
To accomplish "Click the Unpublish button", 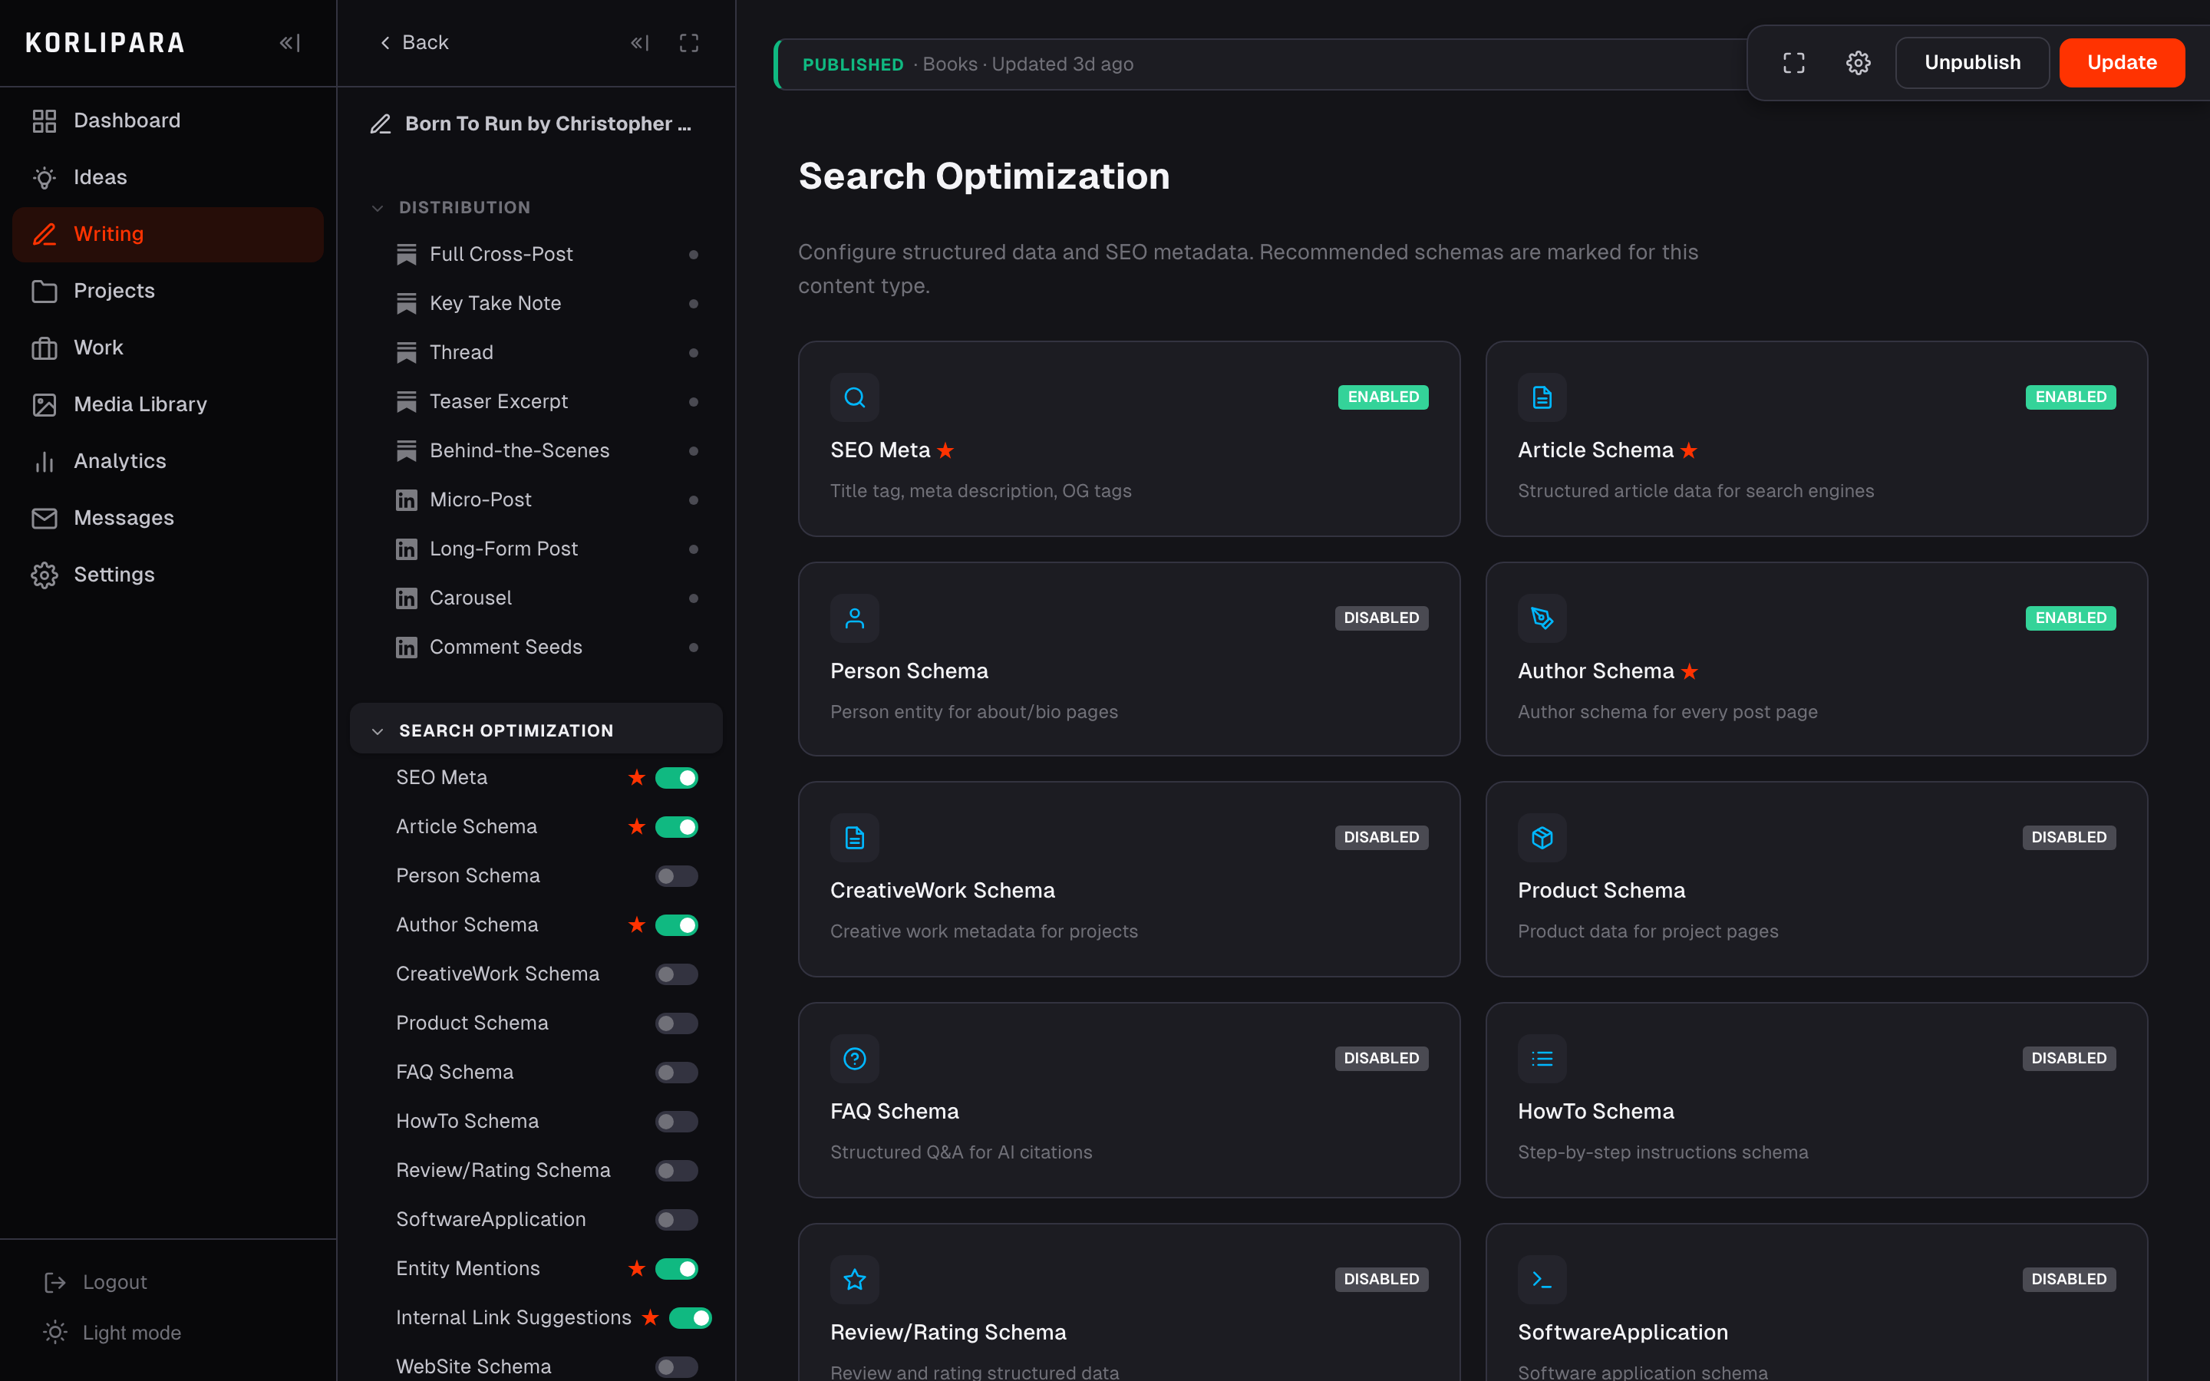I will coord(1971,63).
